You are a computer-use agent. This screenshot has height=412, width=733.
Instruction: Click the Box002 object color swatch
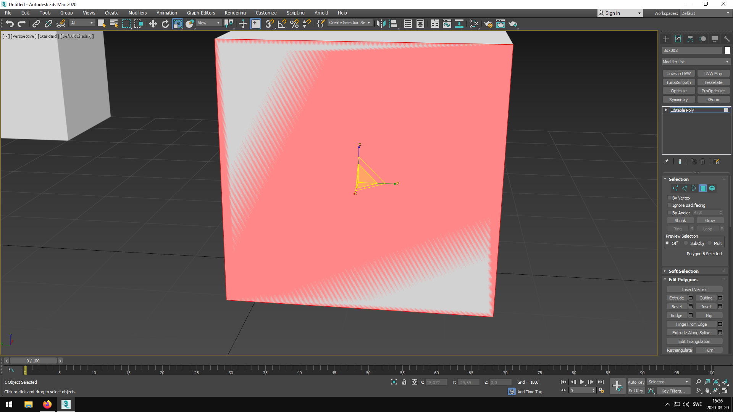point(727,50)
